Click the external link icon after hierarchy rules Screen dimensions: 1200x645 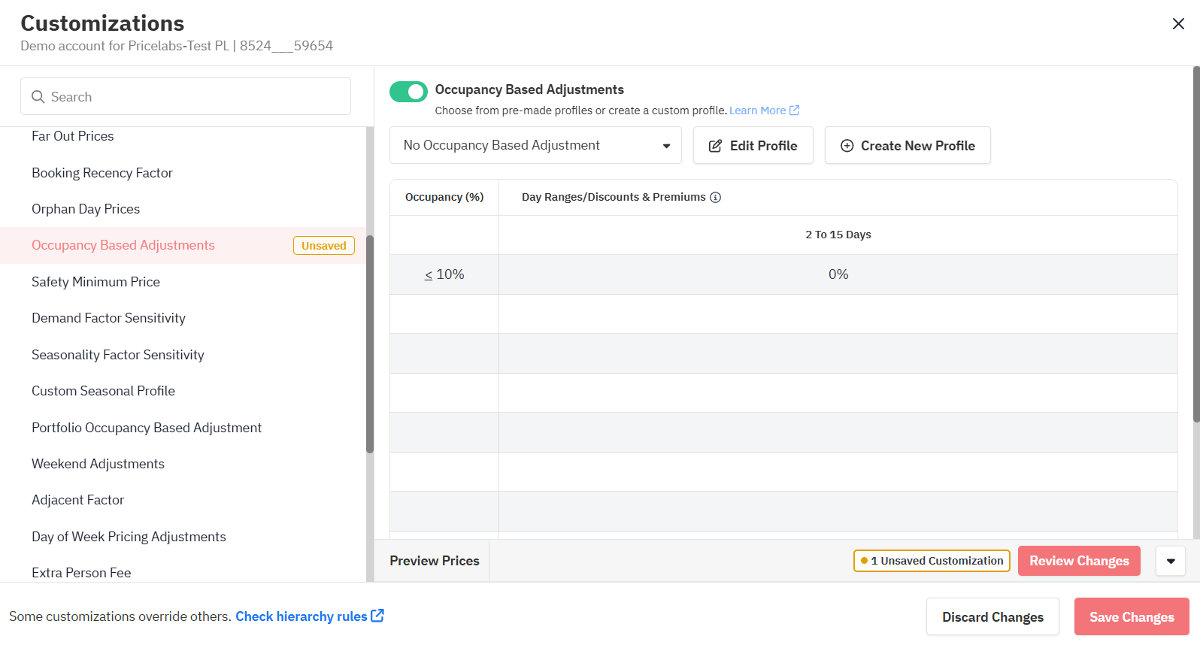click(x=377, y=616)
